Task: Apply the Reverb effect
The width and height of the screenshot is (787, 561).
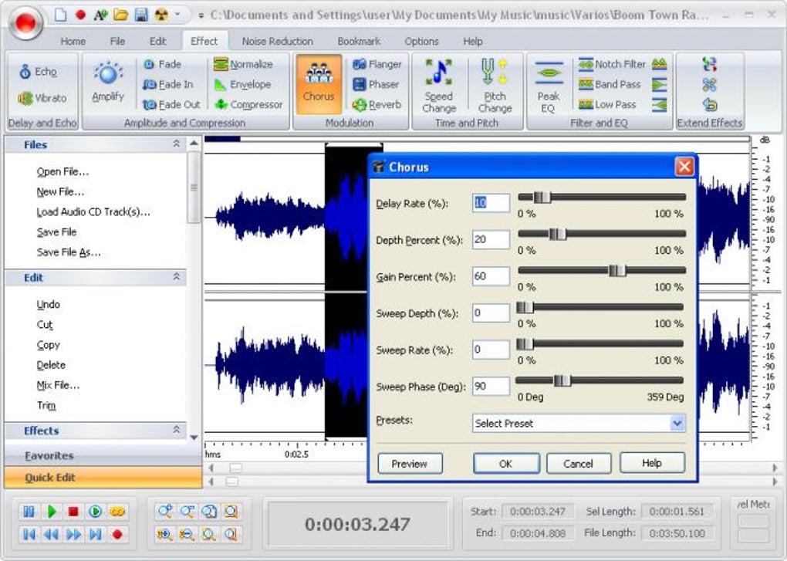Action: (377, 104)
